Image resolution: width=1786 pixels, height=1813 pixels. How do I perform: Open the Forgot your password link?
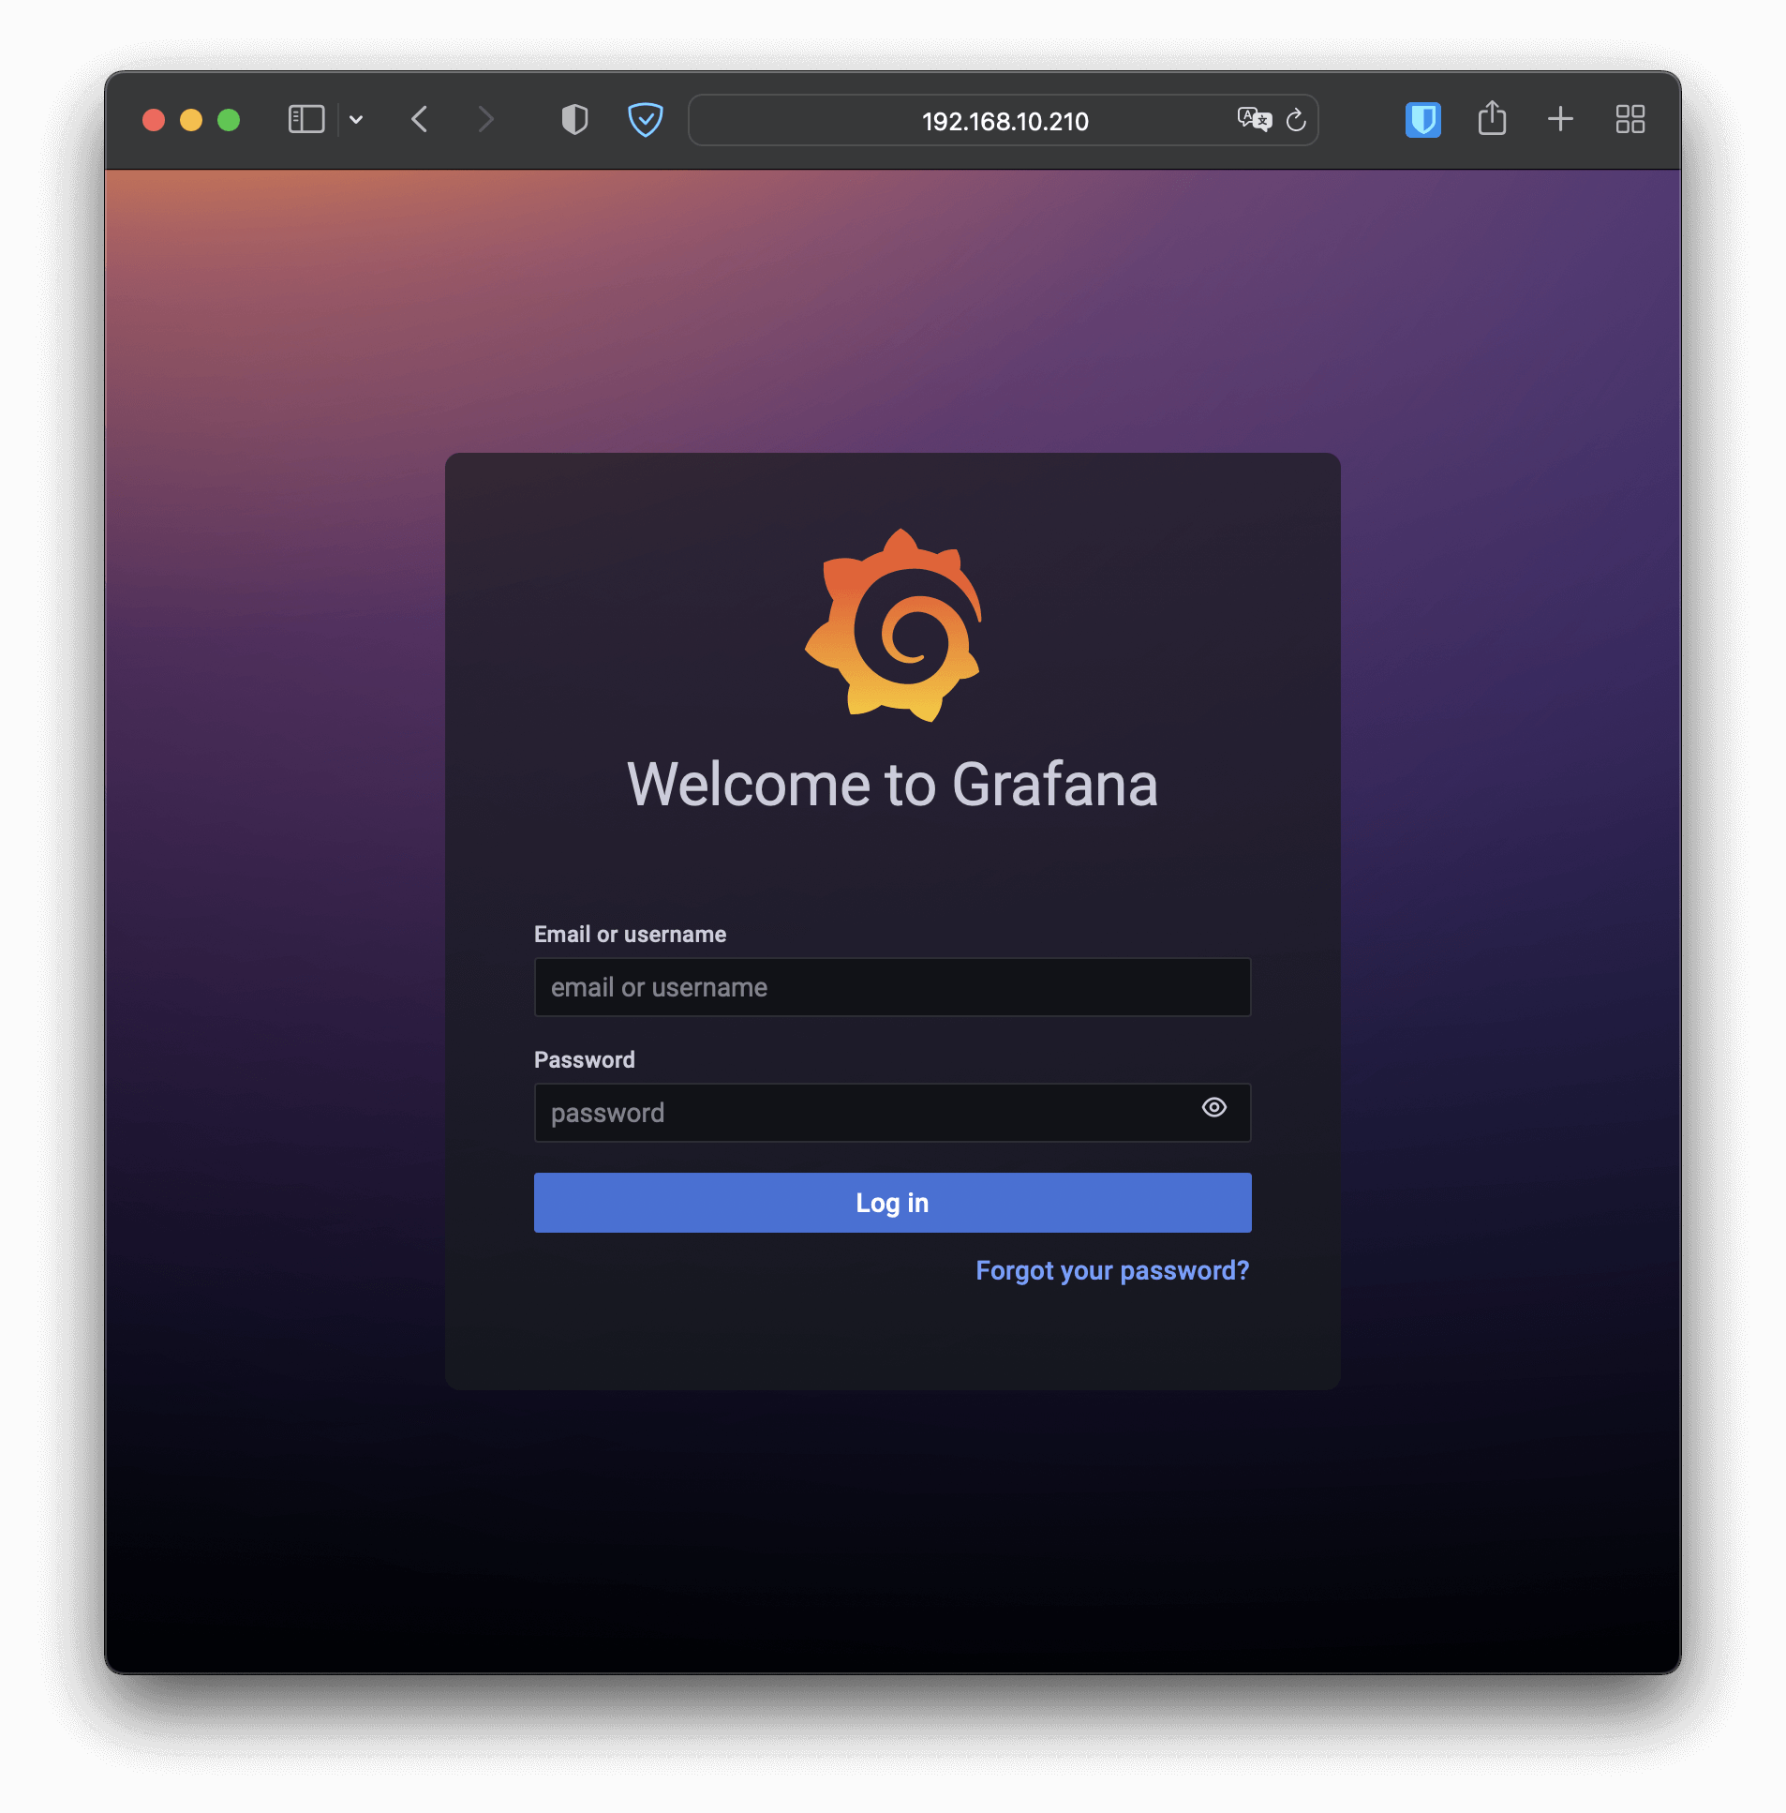1111,1270
